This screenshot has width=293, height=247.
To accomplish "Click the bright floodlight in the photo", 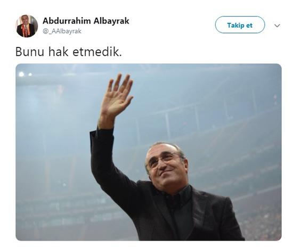I will [21, 75].
